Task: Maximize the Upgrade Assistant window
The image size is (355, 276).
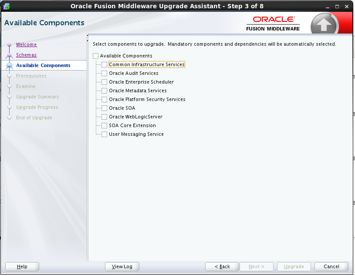Action: (337, 7)
